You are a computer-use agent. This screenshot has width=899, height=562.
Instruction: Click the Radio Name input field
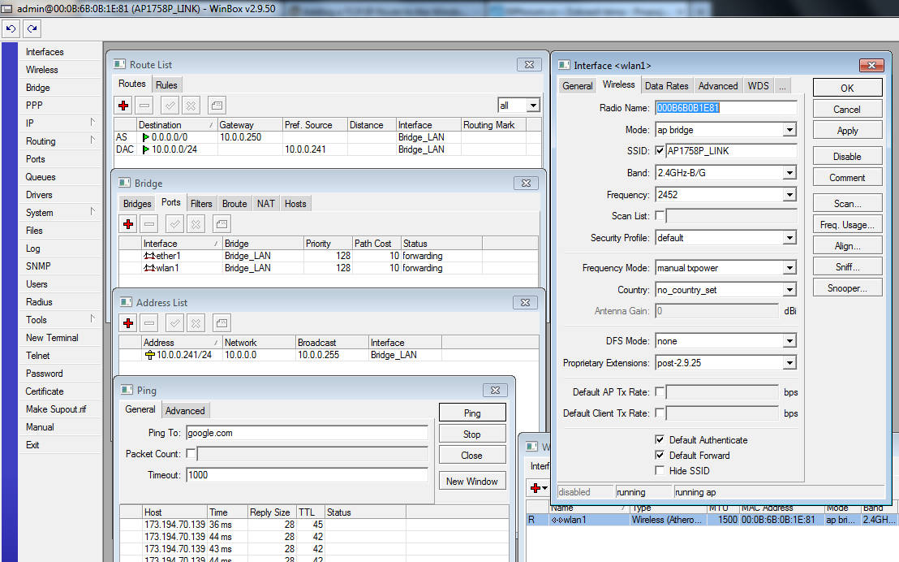coord(726,108)
